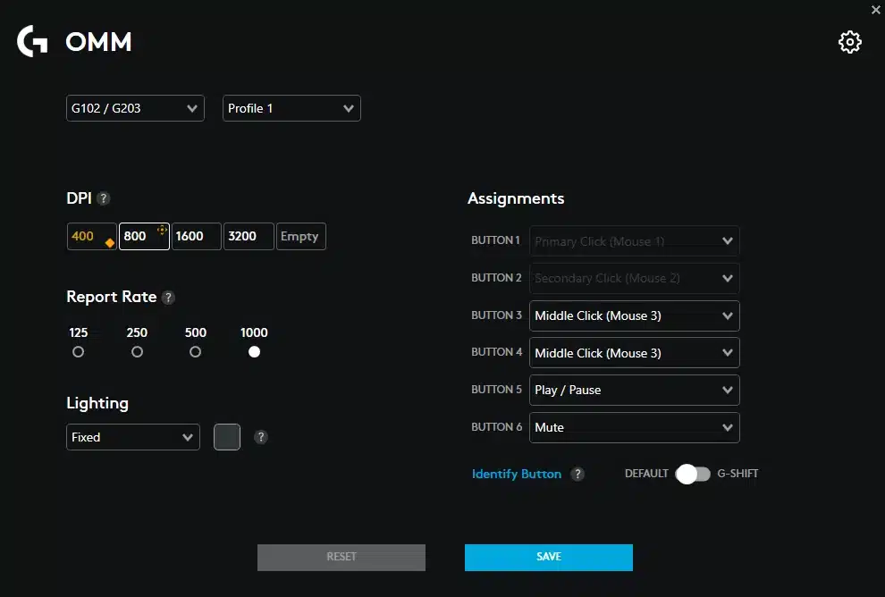Show the Identify Button help icon

click(577, 474)
